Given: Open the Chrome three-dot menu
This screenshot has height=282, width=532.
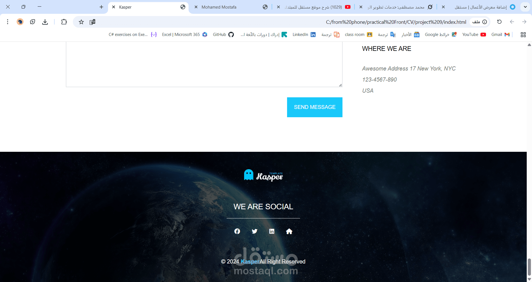Looking at the screenshot, I should point(7,22).
